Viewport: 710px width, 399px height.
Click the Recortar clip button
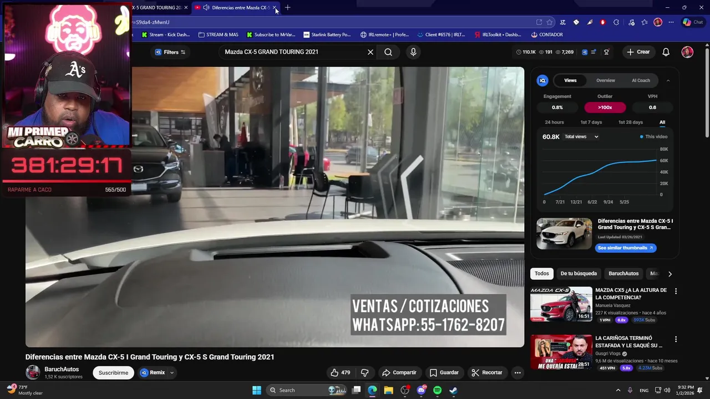[487, 372]
